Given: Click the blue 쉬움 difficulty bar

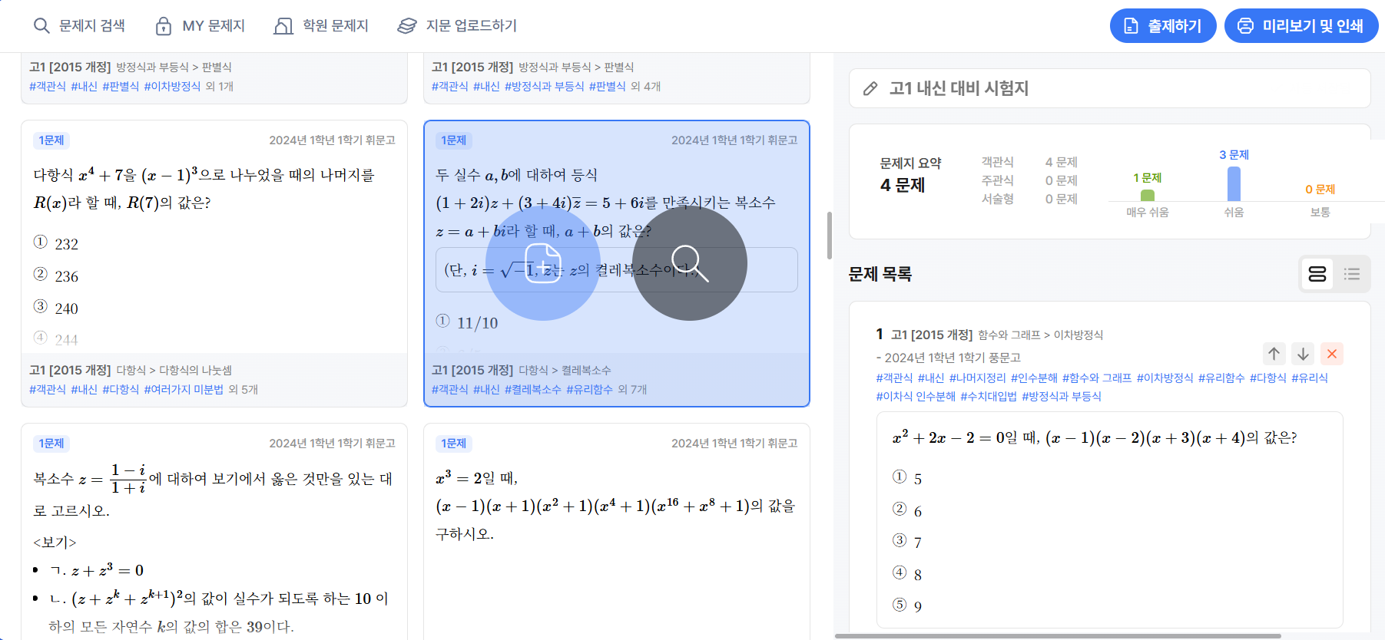Looking at the screenshot, I should pyautogui.click(x=1234, y=184).
